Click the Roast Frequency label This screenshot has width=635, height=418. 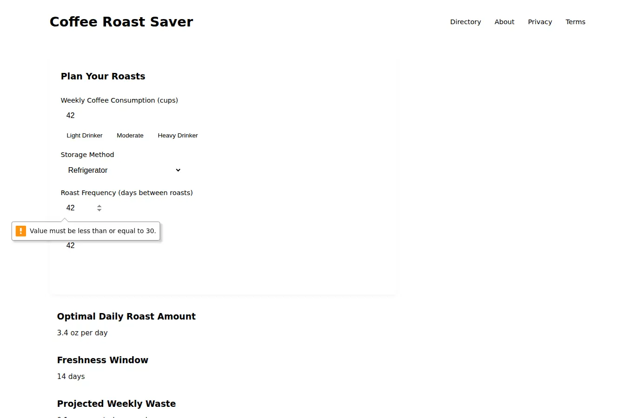[127, 193]
